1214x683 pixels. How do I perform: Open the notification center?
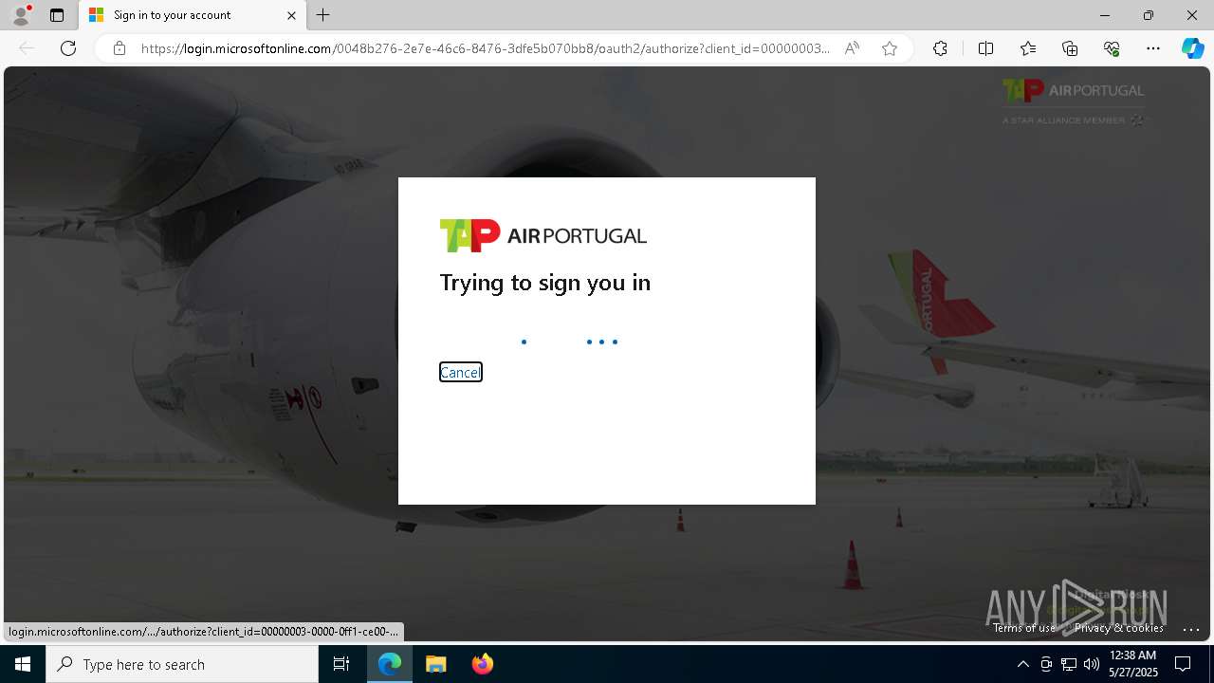click(1183, 664)
